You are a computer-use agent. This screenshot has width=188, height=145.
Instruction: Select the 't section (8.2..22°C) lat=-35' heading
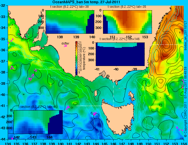[x=127, y=7]
